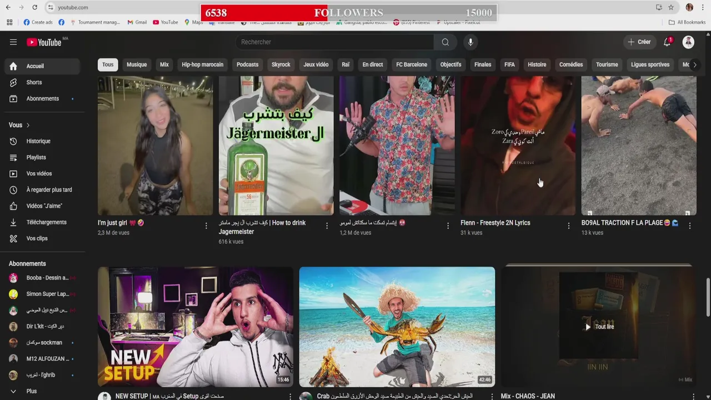Open the NEW SETUP video thumbnail

click(196, 327)
